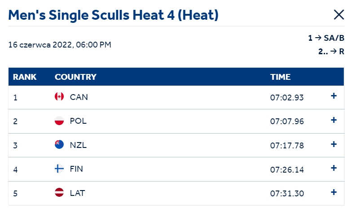Select the TIME column header
Screen dimensions: 351x208
[280, 77]
